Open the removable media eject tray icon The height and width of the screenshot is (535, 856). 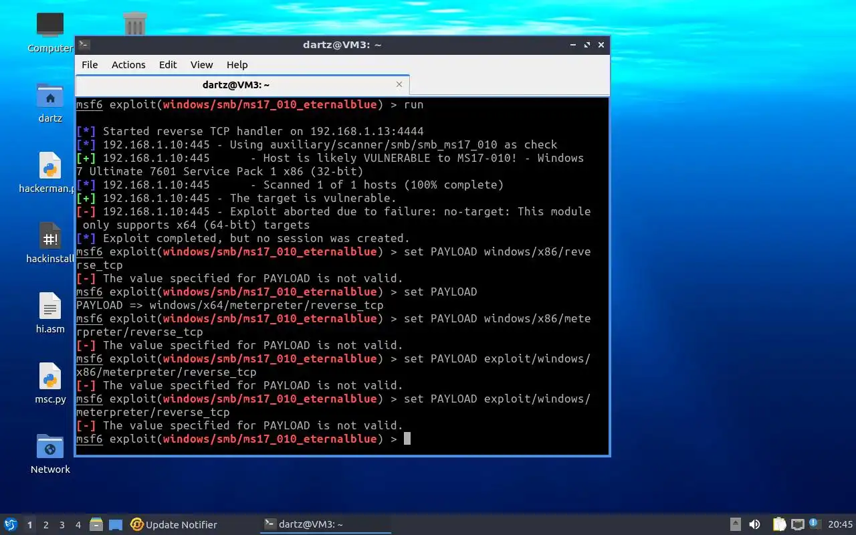735,524
